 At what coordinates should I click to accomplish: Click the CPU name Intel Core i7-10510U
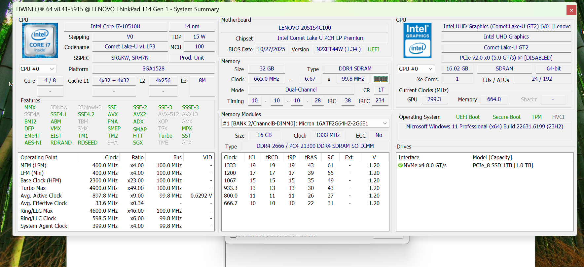pyautogui.click(x=116, y=26)
